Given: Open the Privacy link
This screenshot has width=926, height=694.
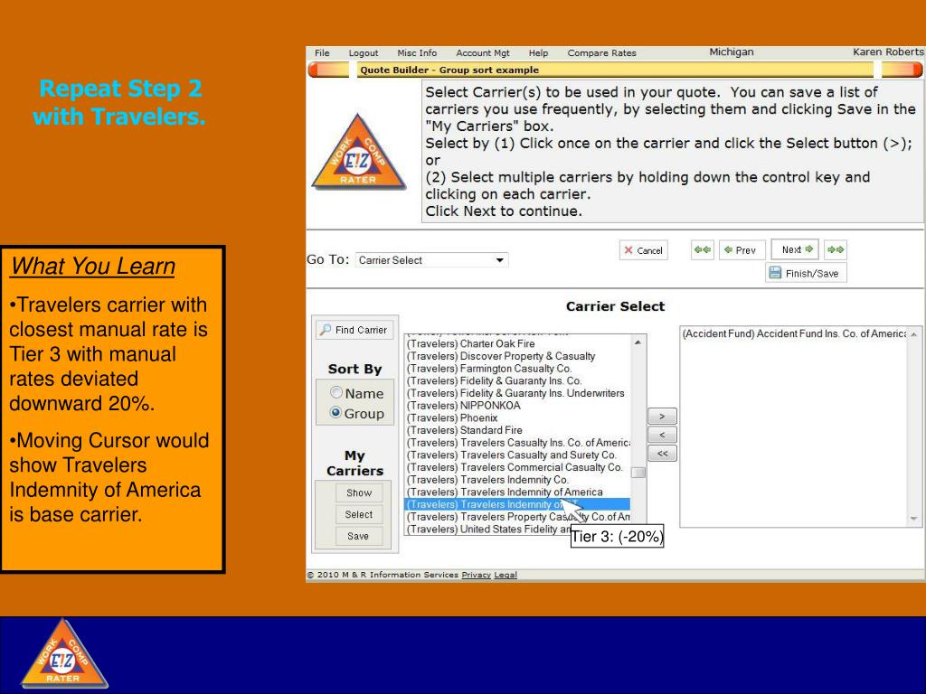Looking at the screenshot, I should pyautogui.click(x=476, y=575).
